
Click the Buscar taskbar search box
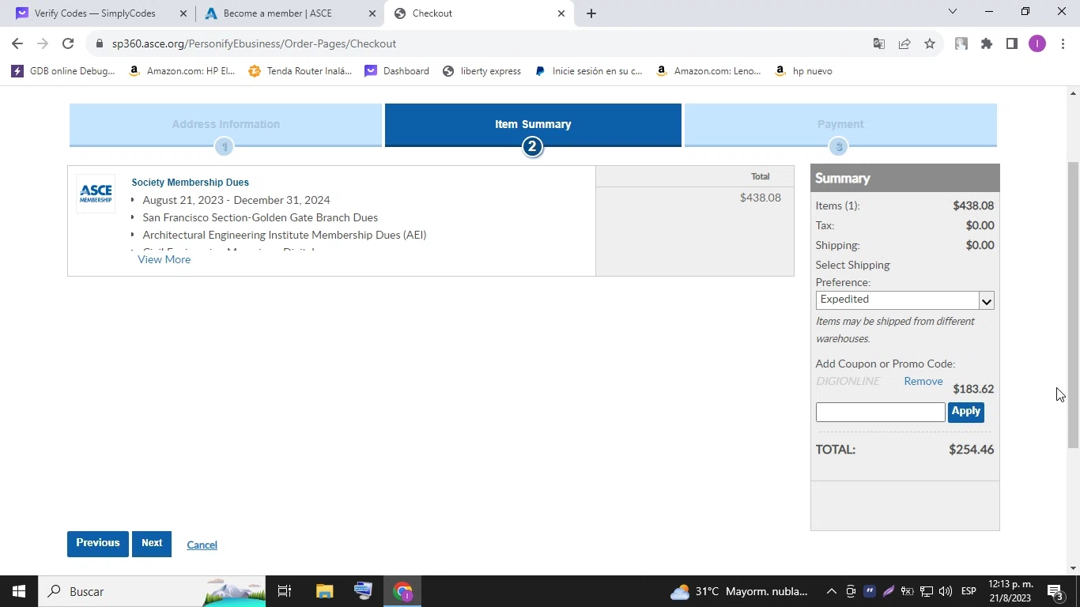pos(152,591)
